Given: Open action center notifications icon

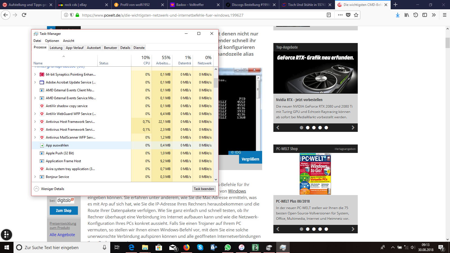Looking at the screenshot, I should [441, 247].
